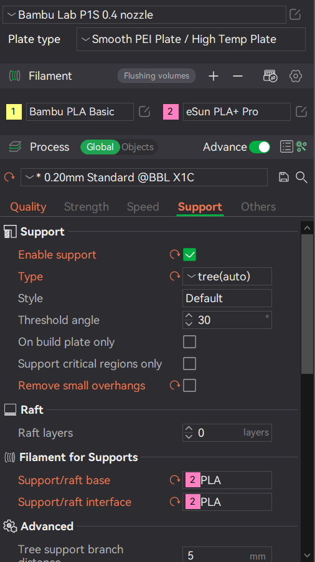Click the Tree support branch distance field
Viewport: 315px width, 562px height.
point(227,554)
